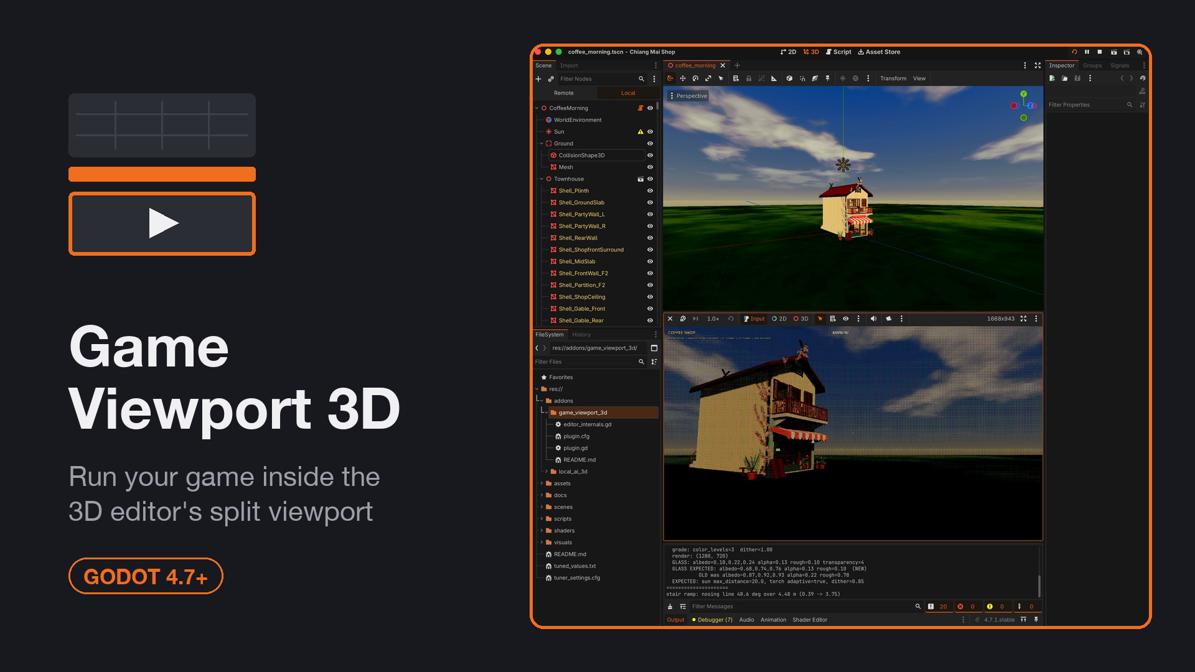Viewport: 1195px width, 672px height.
Task: Suspend the embedded game process icon
Action: click(x=683, y=319)
